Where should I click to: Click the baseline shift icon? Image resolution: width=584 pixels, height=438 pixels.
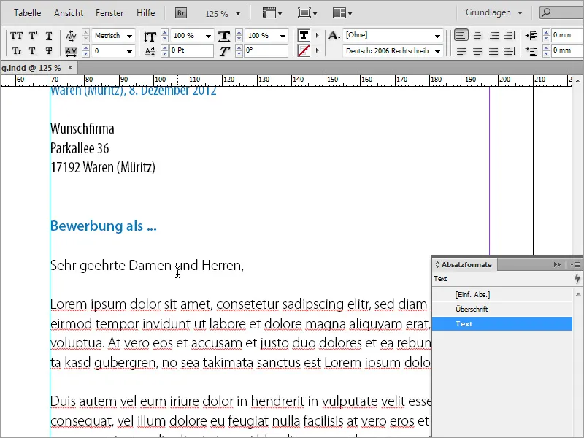150,51
